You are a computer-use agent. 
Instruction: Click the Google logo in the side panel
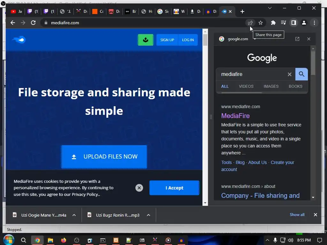pyautogui.click(x=262, y=58)
